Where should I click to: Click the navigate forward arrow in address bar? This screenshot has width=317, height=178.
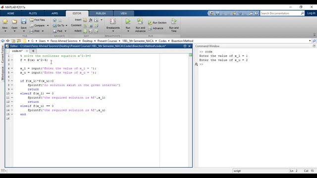pos(8,41)
